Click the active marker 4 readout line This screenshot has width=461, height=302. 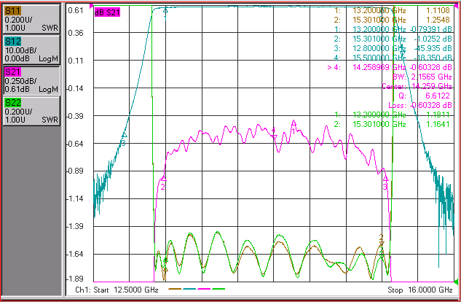[x=390, y=67]
